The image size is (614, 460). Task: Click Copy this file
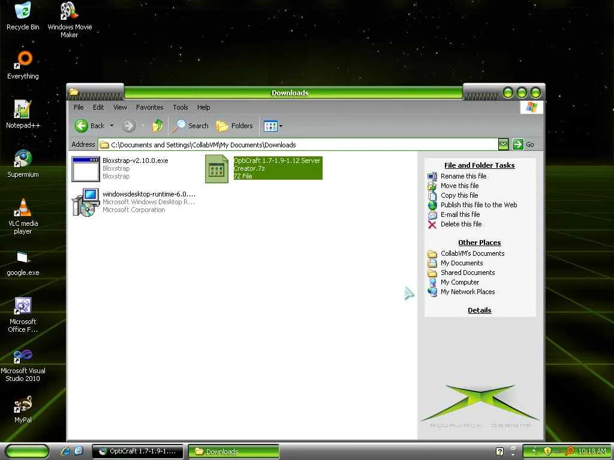click(459, 195)
